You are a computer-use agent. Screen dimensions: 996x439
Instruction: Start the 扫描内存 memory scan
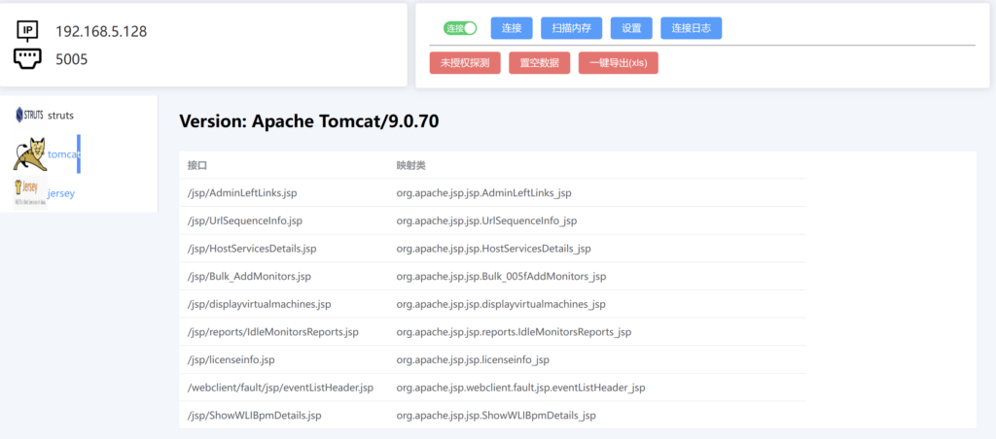[572, 28]
